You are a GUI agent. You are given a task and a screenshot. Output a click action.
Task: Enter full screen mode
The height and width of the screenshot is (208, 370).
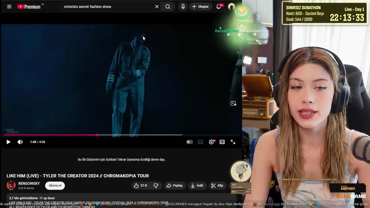click(x=233, y=142)
